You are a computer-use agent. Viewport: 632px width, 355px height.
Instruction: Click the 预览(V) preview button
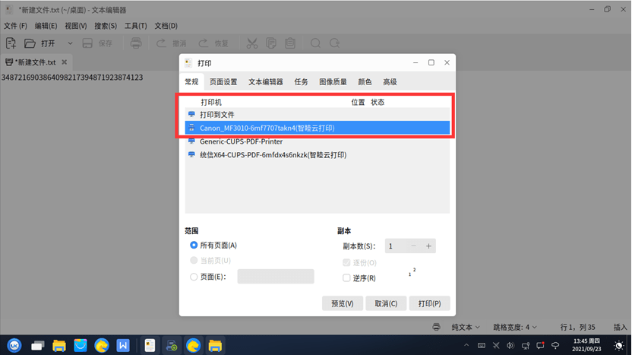[x=342, y=303]
